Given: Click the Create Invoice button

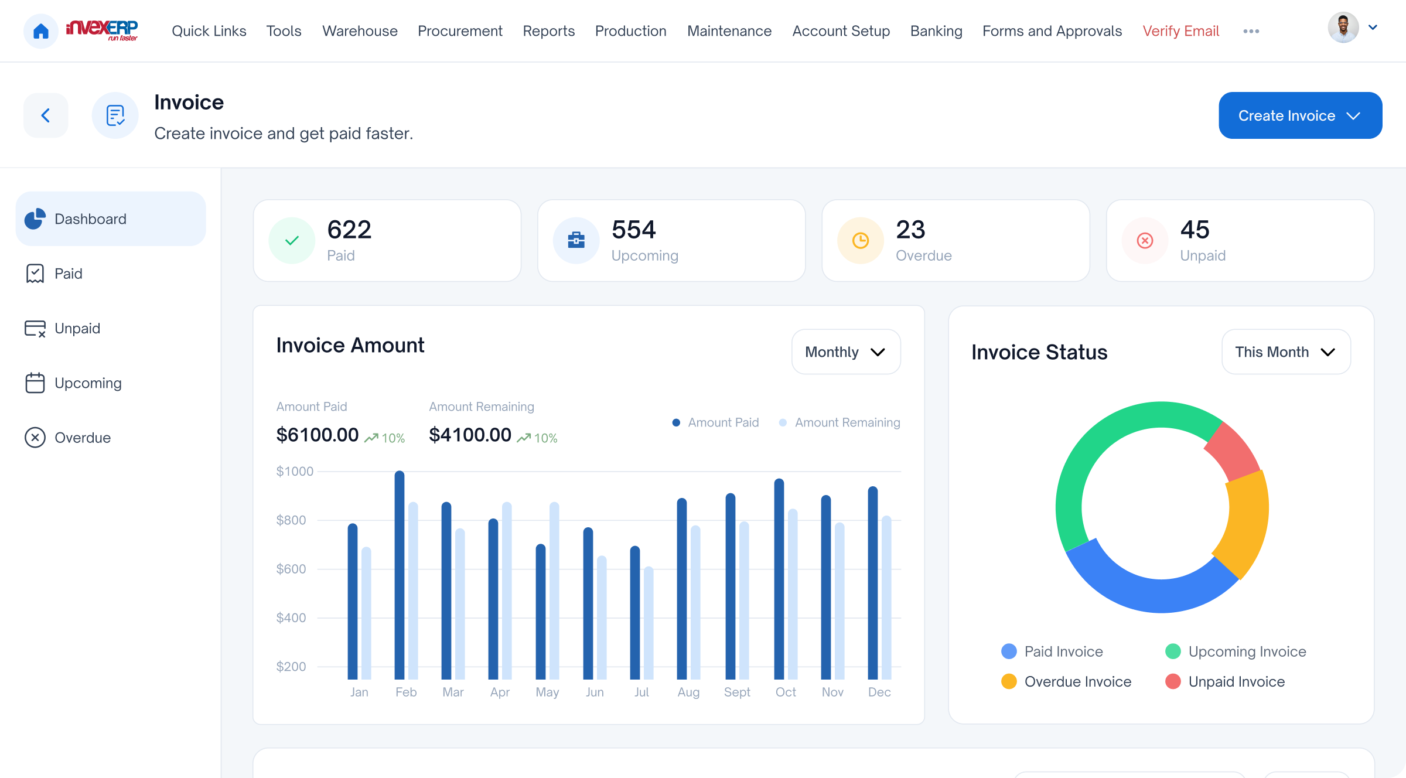Looking at the screenshot, I should tap(1300, 115).
